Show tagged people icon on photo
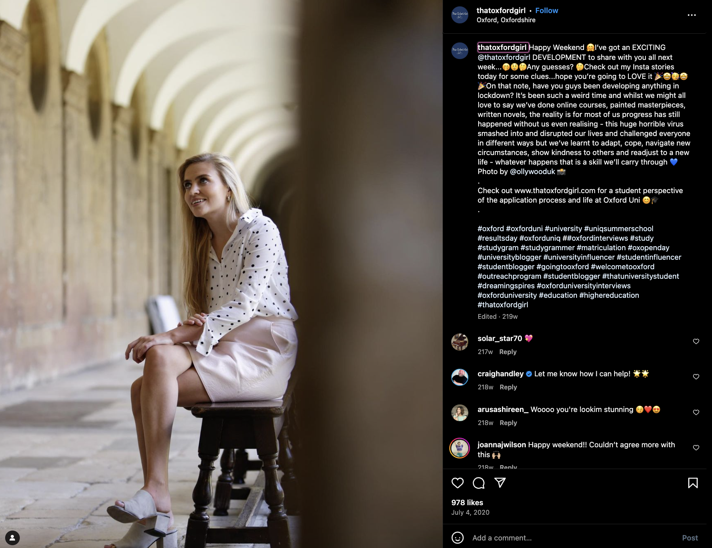The height and width of the screenshot is (548, 712). coord(12,538)
